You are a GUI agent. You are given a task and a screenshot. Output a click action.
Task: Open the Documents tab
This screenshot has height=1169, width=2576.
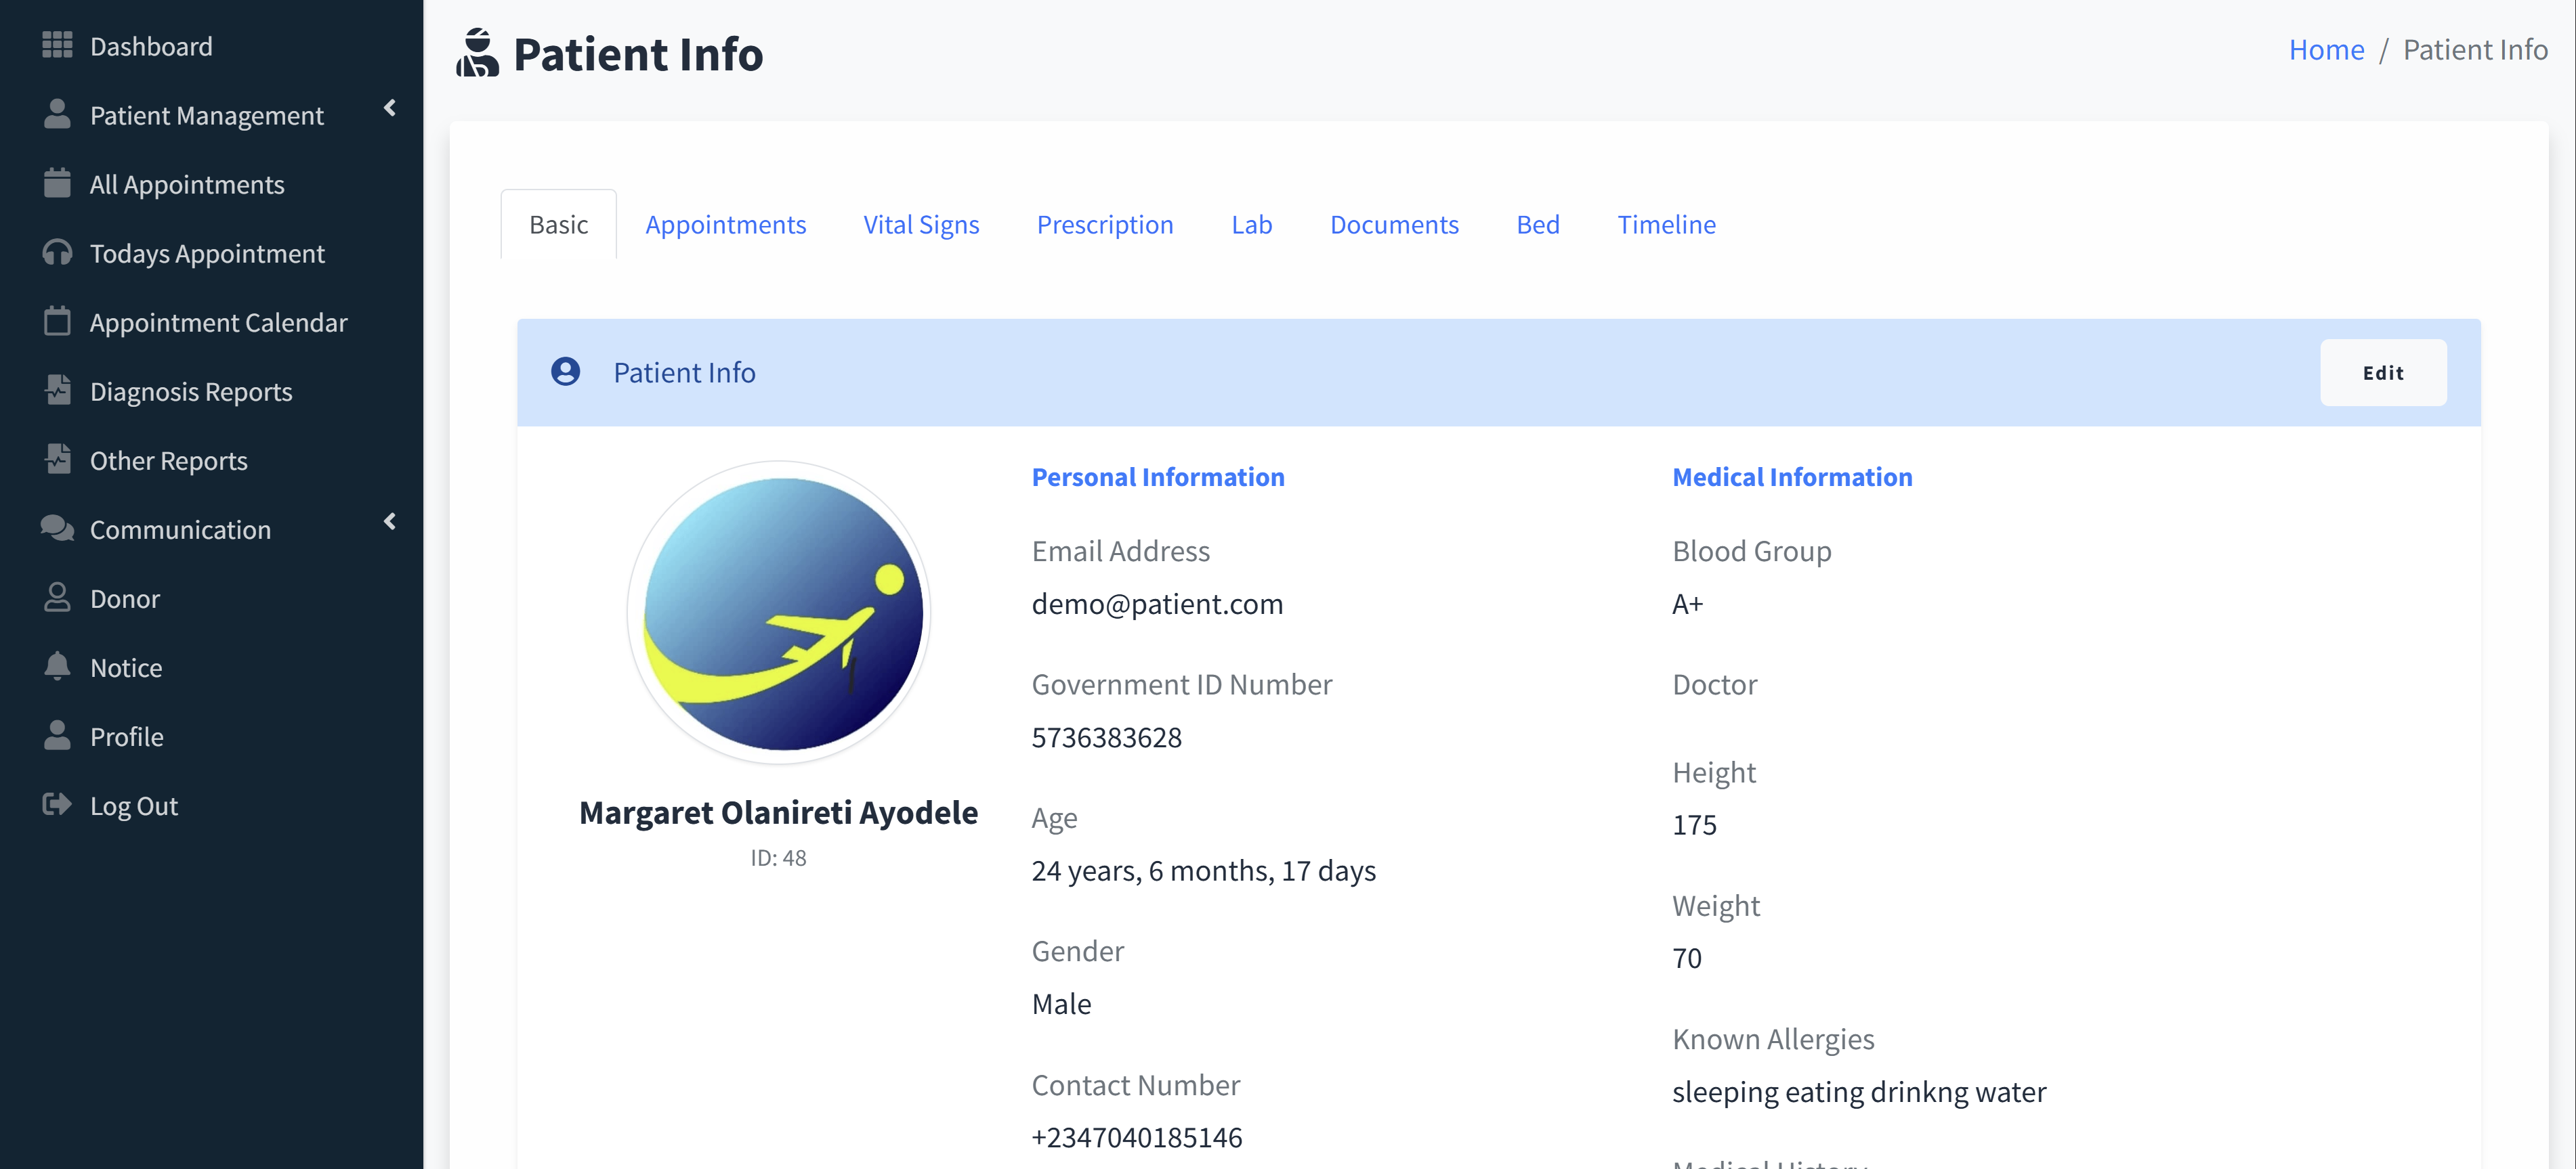(x=1393, y=225)
